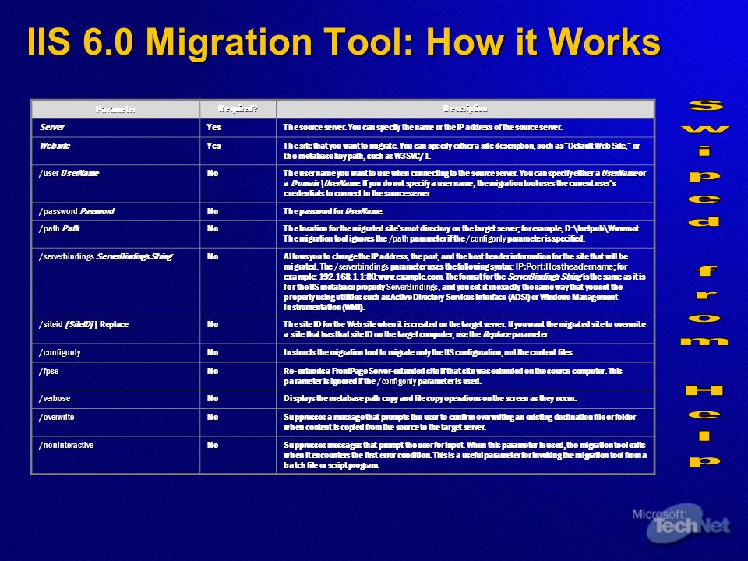Select the 'Server' parameter cell

(x=115, y=127)
